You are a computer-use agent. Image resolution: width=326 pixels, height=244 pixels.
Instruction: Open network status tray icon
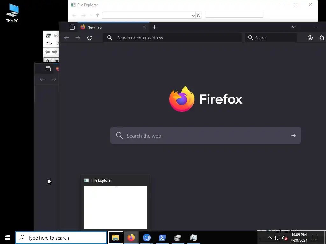tap(277, 238)
